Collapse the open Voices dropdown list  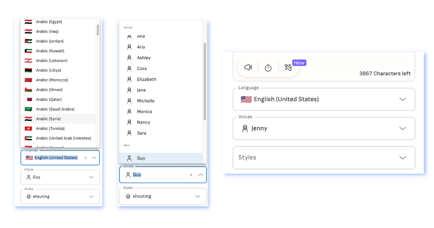tap(201, 175)
